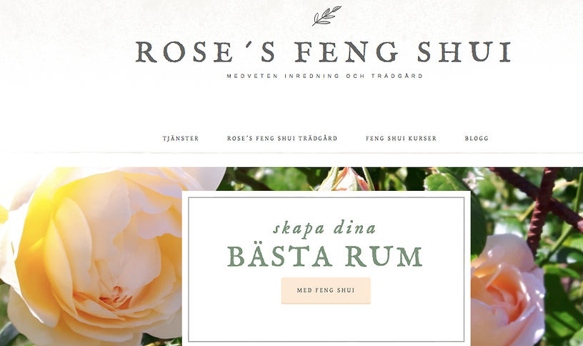Go to Rose's Feng Shui Trädgård page

[x=282, y=139]
